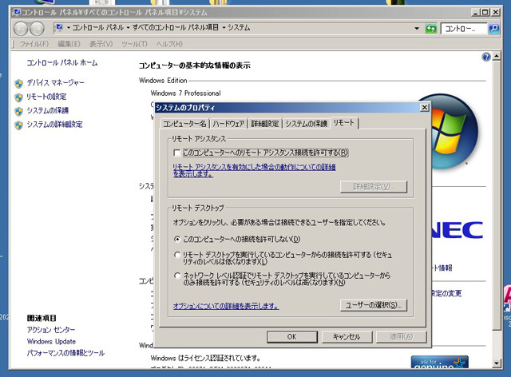Click システム breadcrumb segment
This screenshot has width=511, height=377.
(239, 27)
